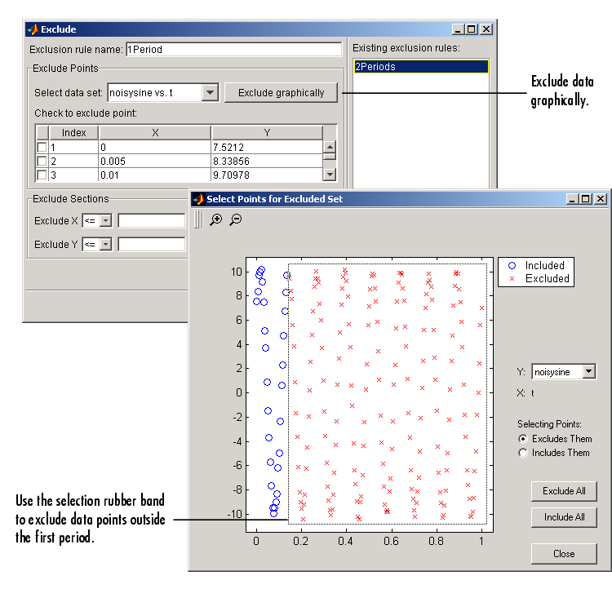Minimize the Exclude window
612x589 pixels.
pyautogui.click(x=459, y=29)
